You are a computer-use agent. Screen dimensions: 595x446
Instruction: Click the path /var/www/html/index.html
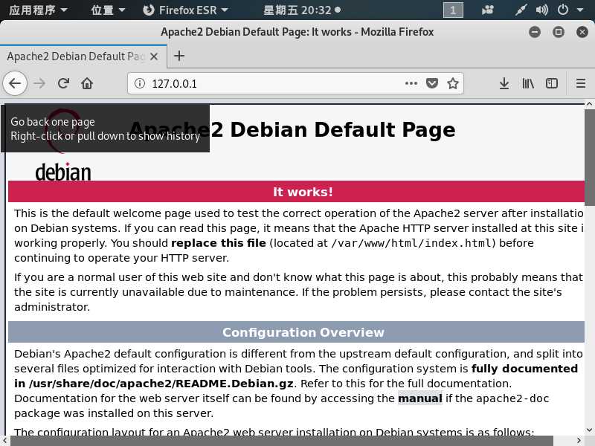coord(411,243)
